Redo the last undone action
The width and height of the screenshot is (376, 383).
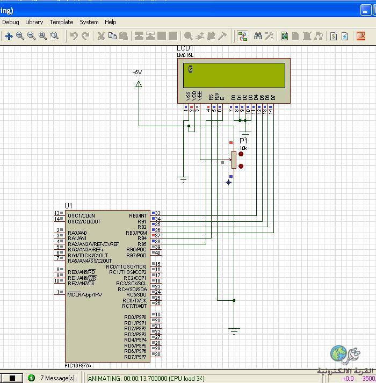click(85, 36)
